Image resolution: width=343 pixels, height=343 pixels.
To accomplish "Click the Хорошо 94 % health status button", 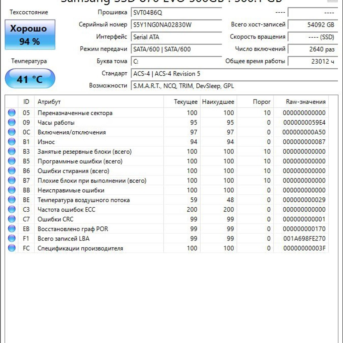I will [30, 35].
